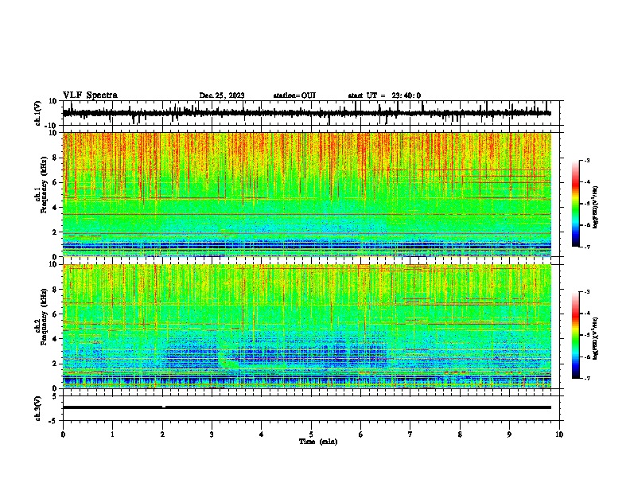630x487 pixels.
Task: Click the ch.1 colorbar 'log(PSD)' label
Action: point(595,207)
